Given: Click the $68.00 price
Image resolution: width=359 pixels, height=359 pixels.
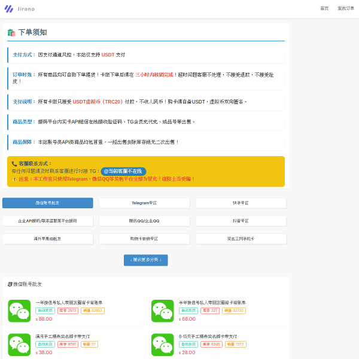Looking at the screenshot, I should (x=187, y=319).
